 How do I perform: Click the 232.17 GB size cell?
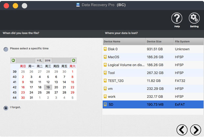click(155, 97)
